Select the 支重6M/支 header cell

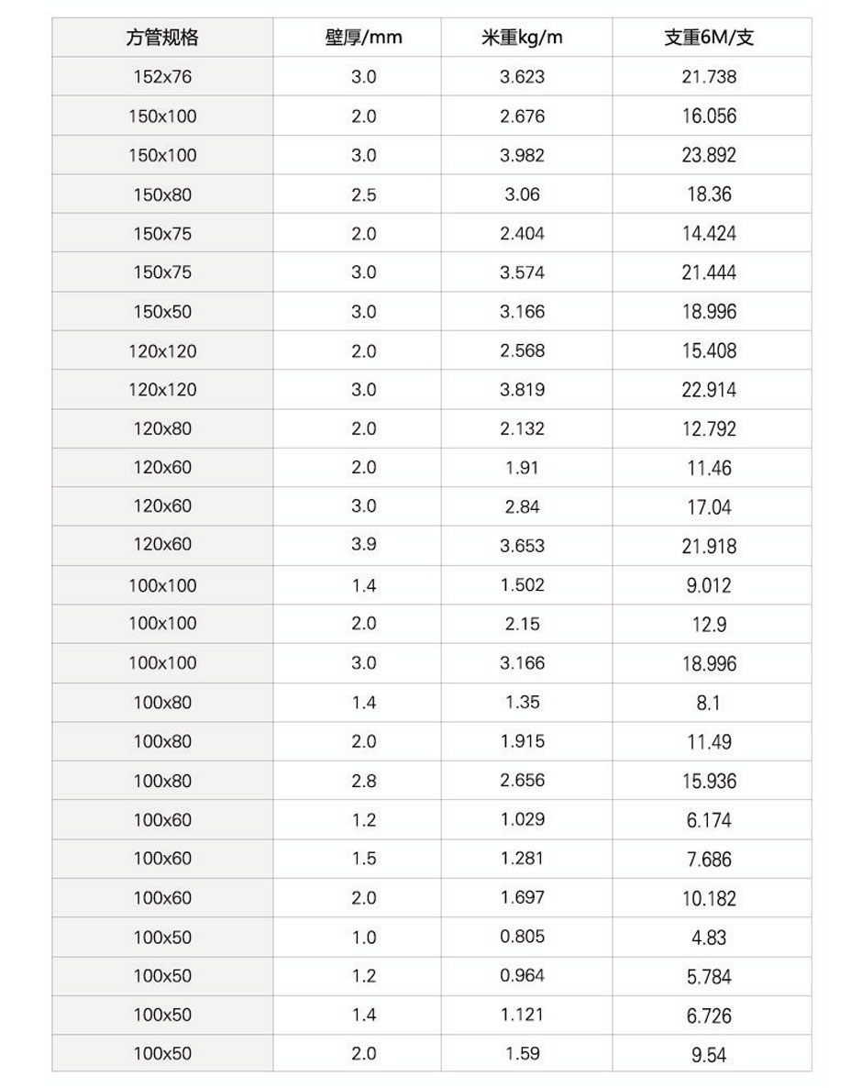[x=709, y=38]
